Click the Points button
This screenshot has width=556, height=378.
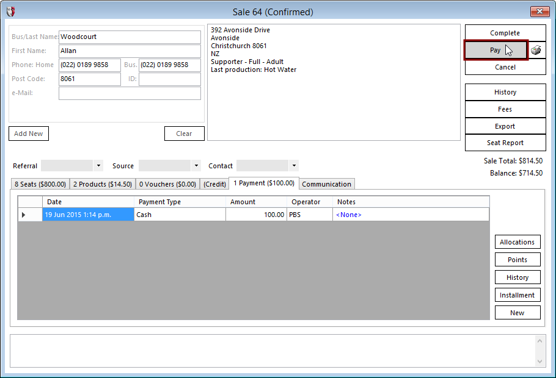(x=518, y=260)
